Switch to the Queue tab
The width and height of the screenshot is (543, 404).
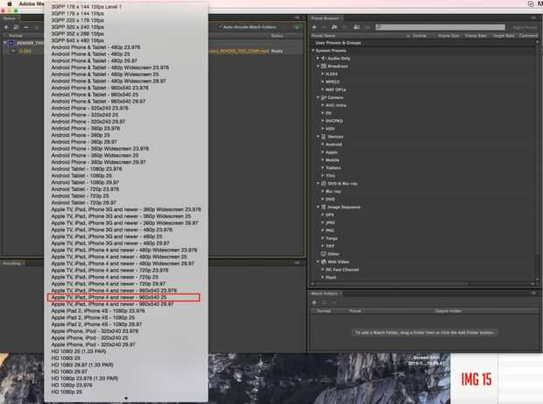pyautogui.click(x=10, y=18)
